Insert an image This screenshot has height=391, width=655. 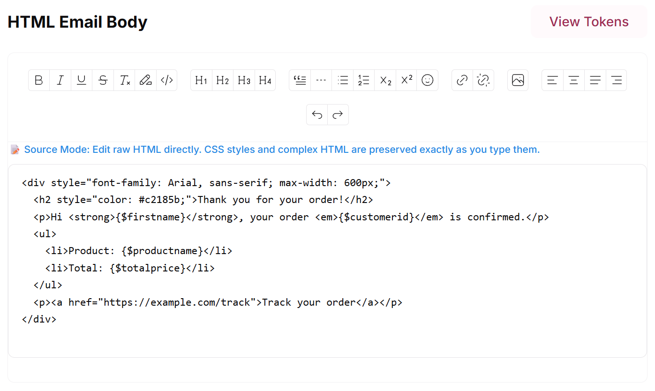pyautogui.click(x=518, y=80)
